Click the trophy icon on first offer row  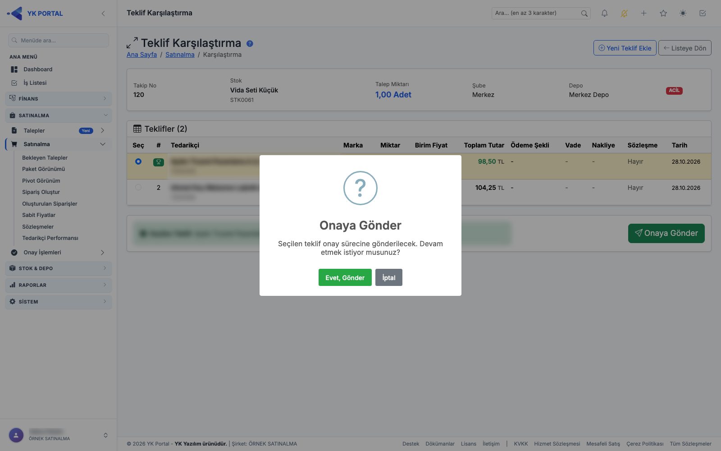click(159, 162)
